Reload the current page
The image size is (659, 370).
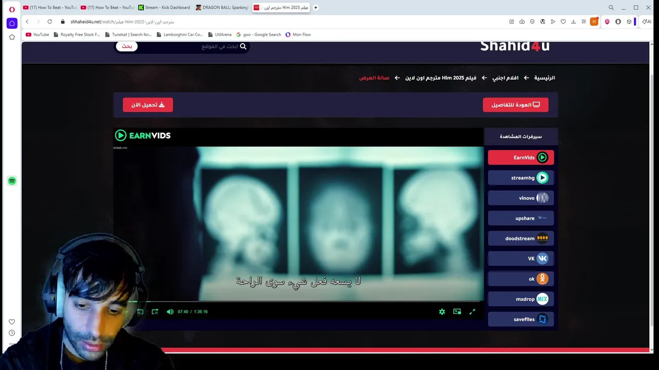[x=49, y=22]
